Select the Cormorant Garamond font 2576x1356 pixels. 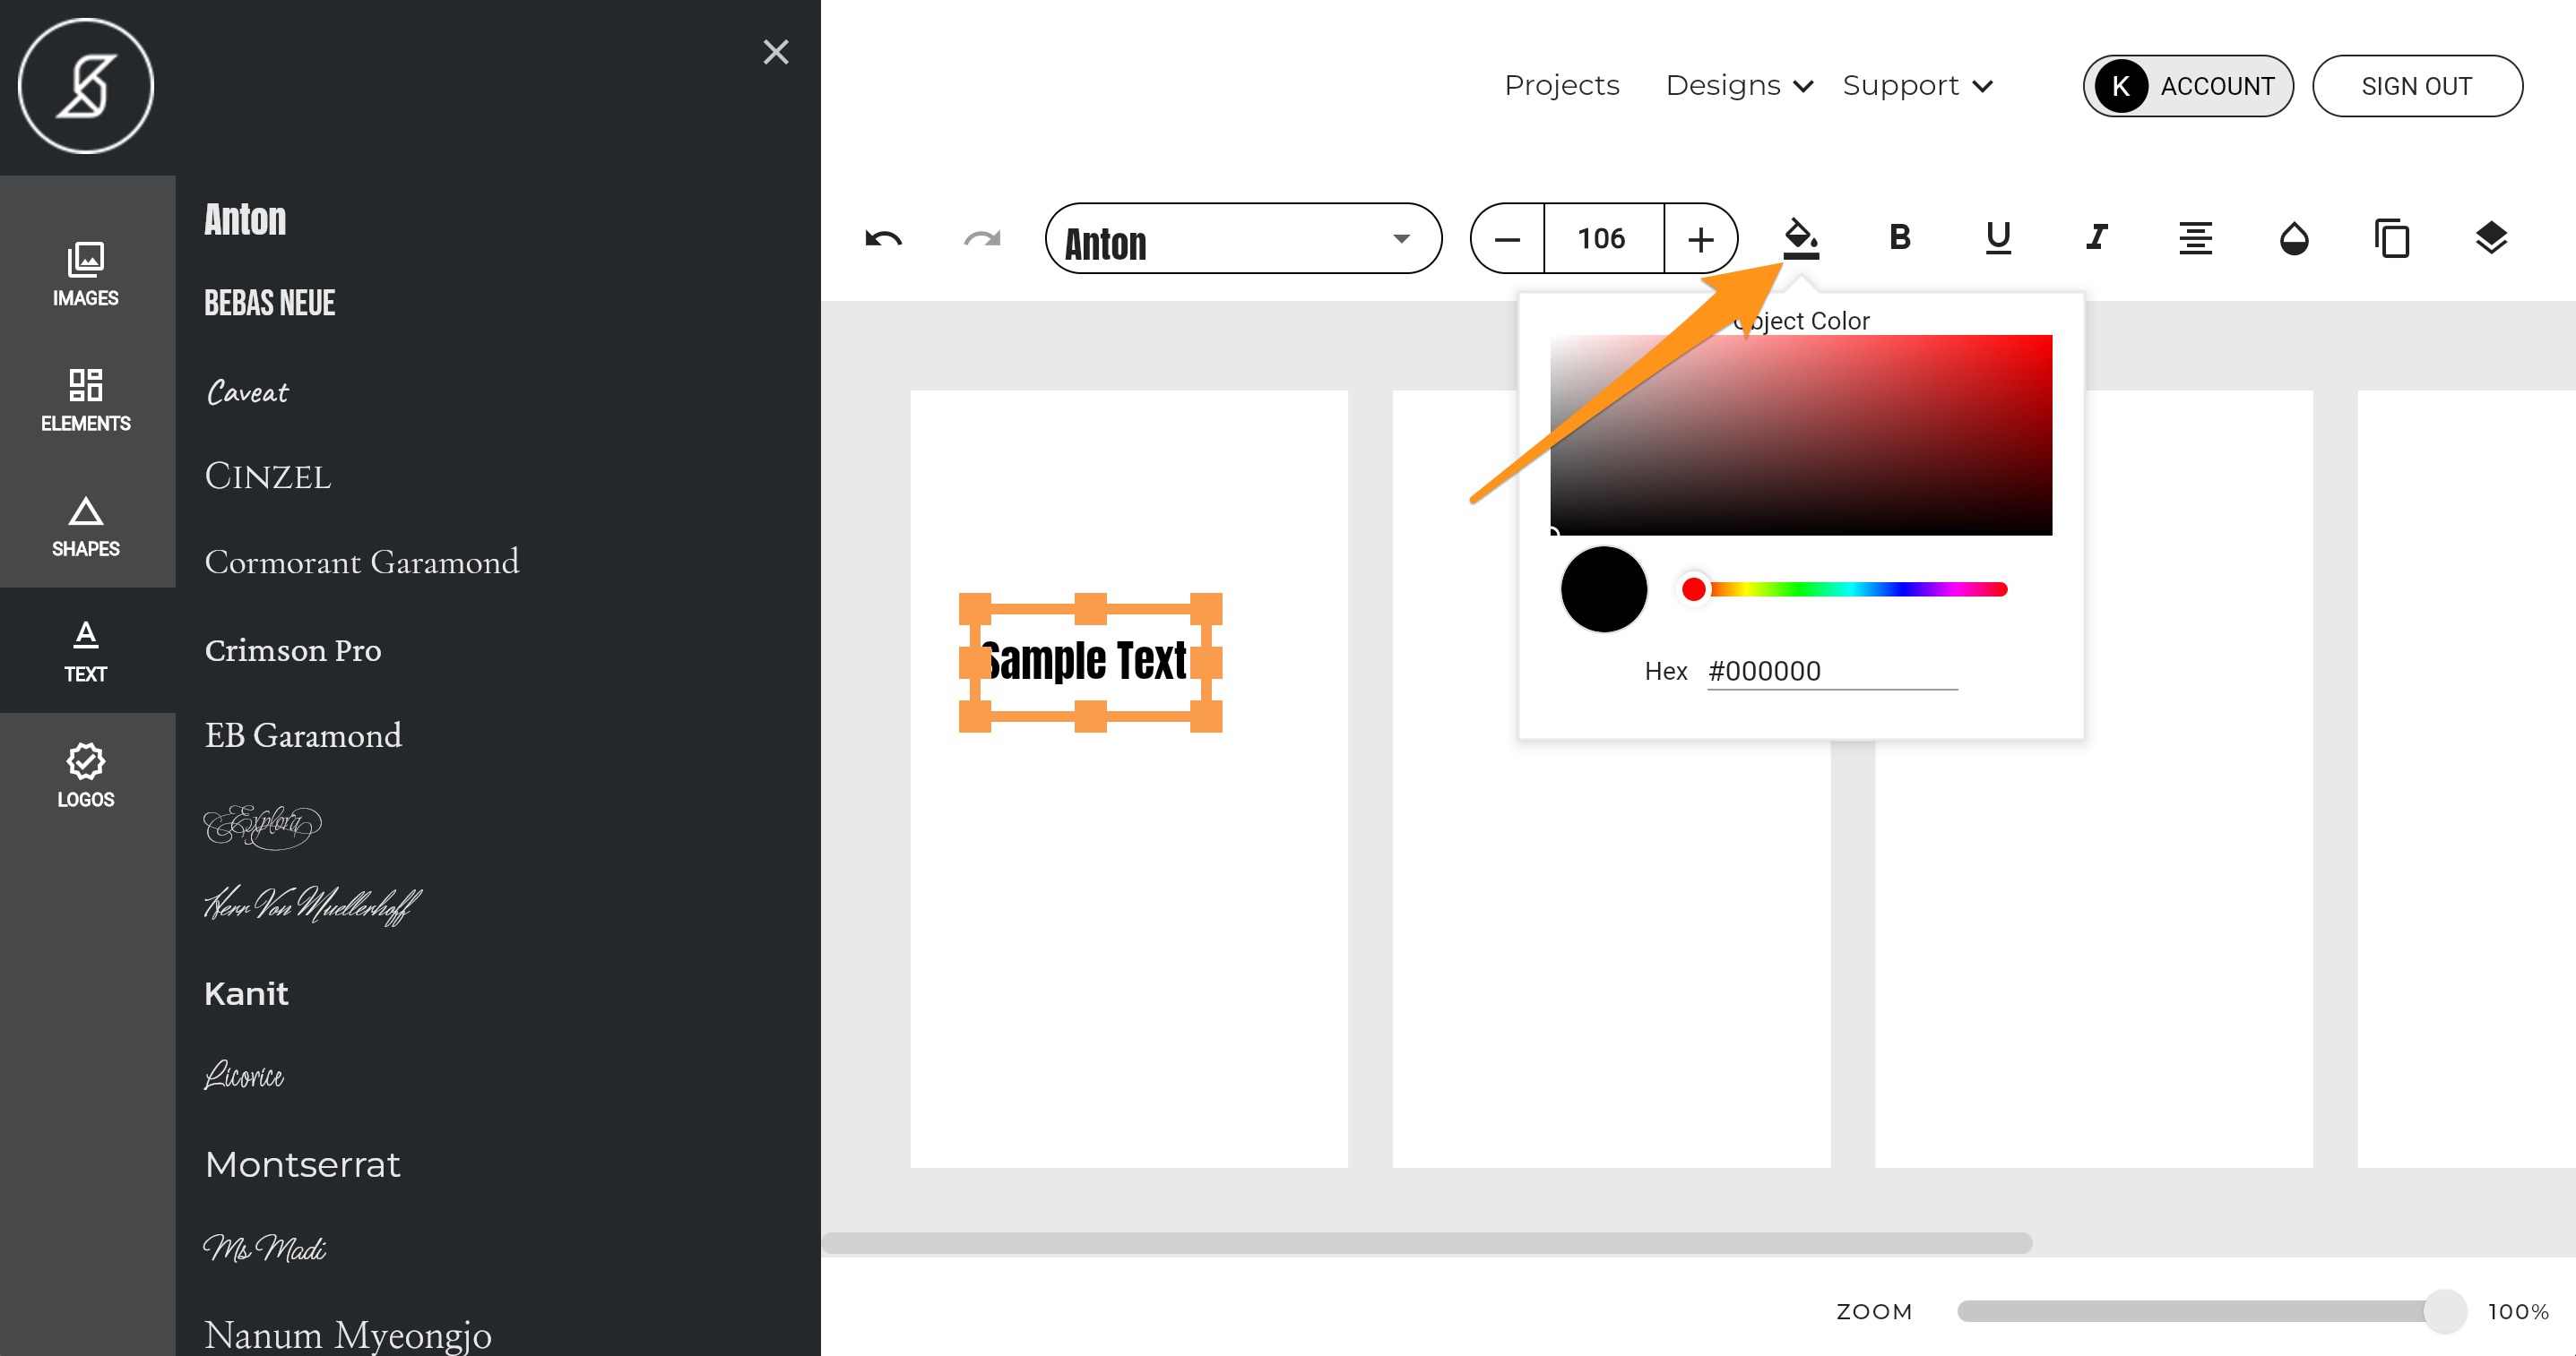pyautogui.click(x=362, y=562)
